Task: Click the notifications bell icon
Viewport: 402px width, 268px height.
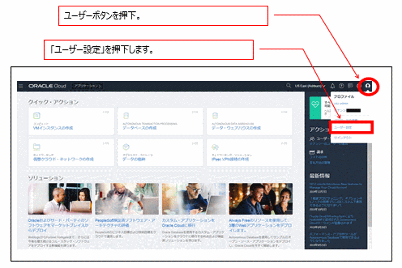Action: [332, 86]
